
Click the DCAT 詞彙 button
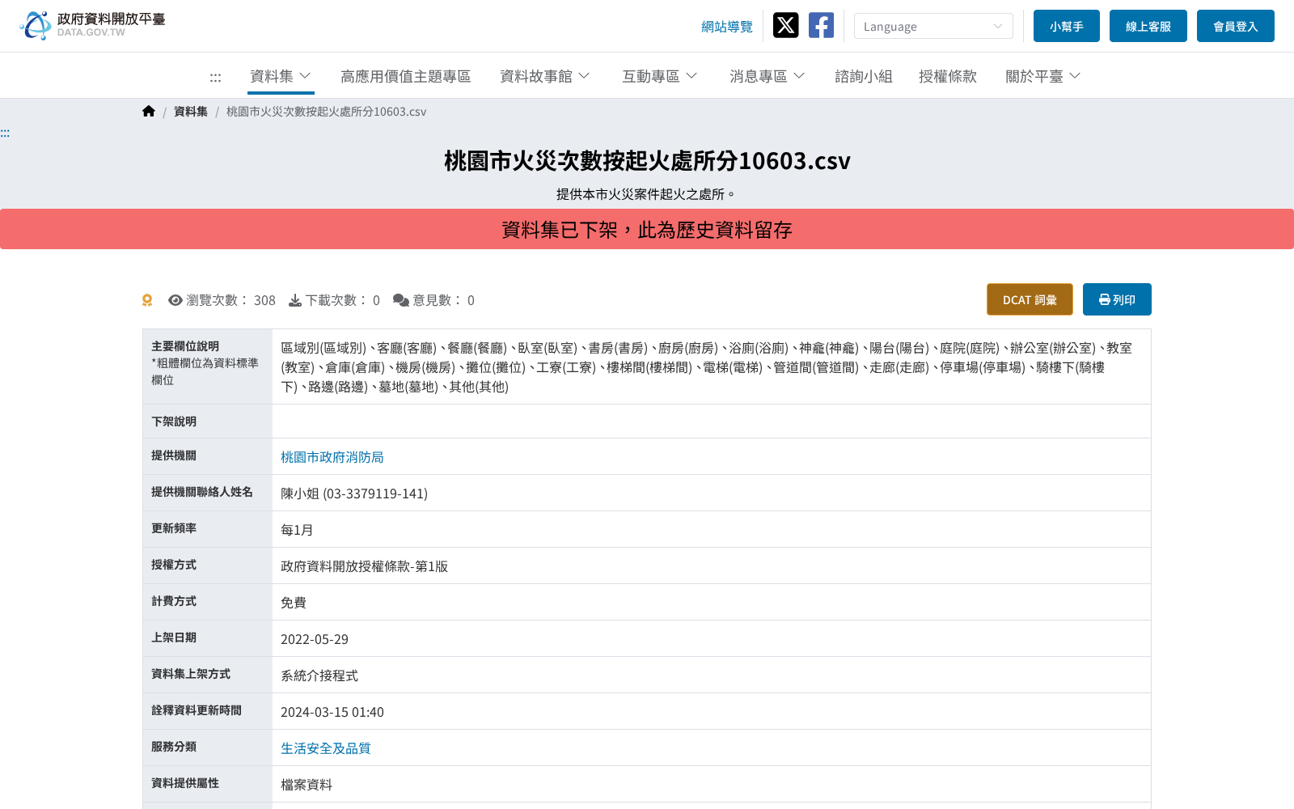[1030, 299]
